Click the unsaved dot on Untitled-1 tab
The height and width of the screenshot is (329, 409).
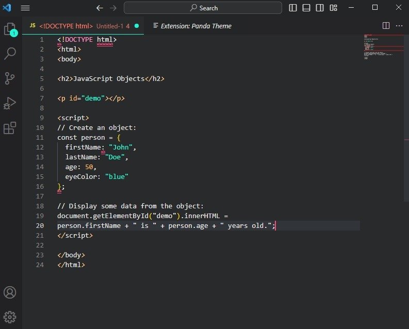[137, 26]
